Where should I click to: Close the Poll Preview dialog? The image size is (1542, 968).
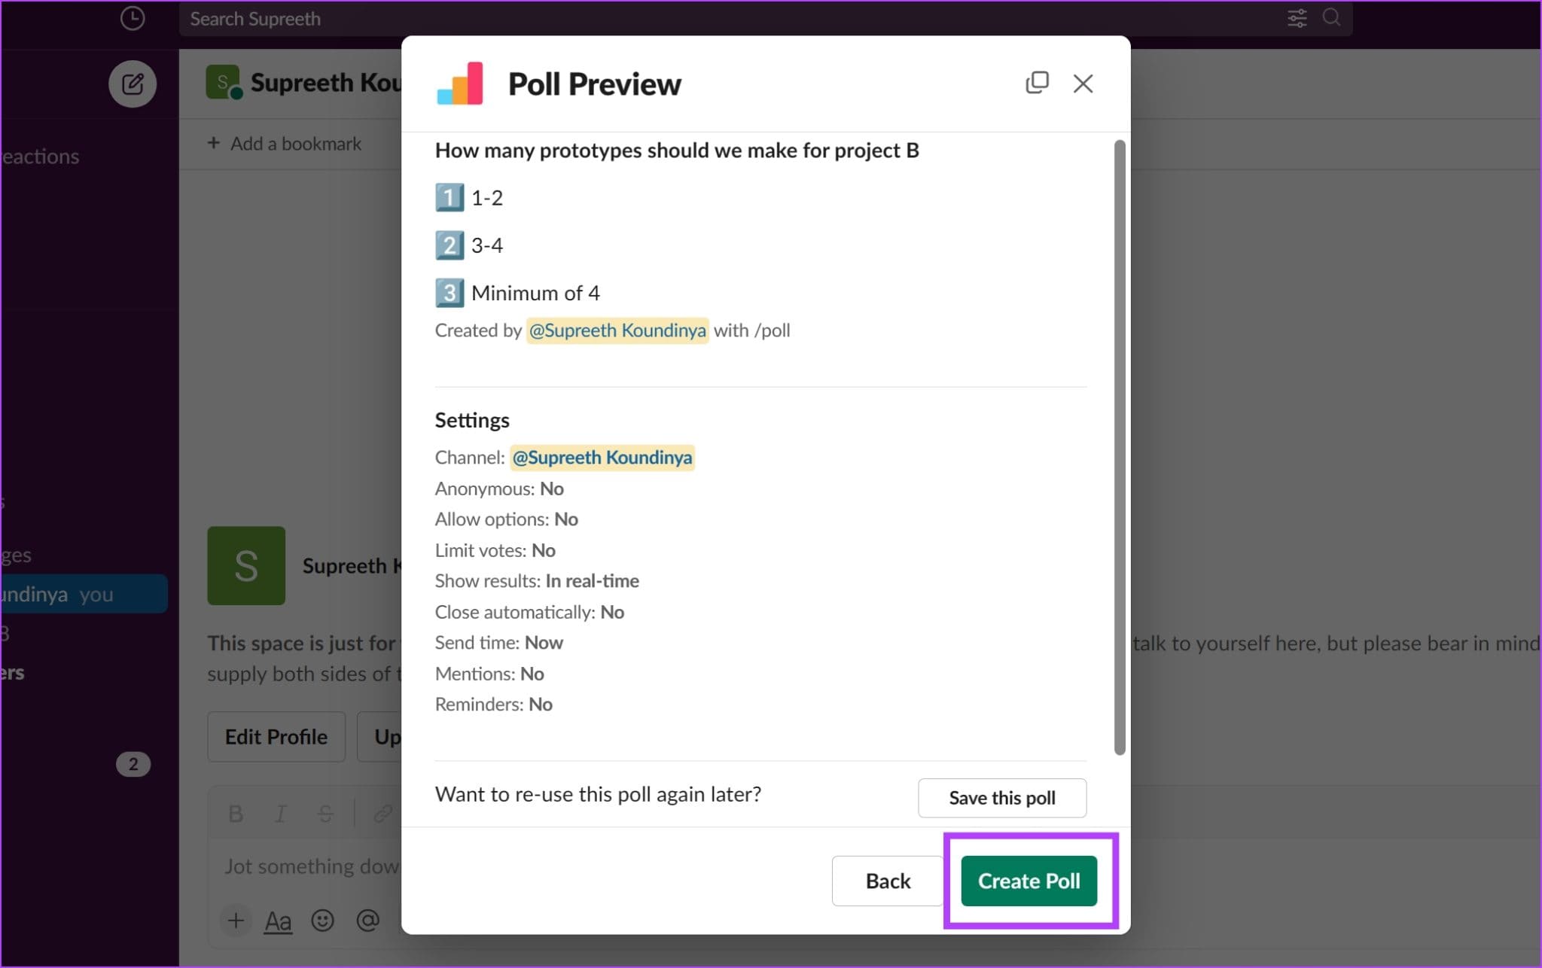click(x=1083, y=84)
